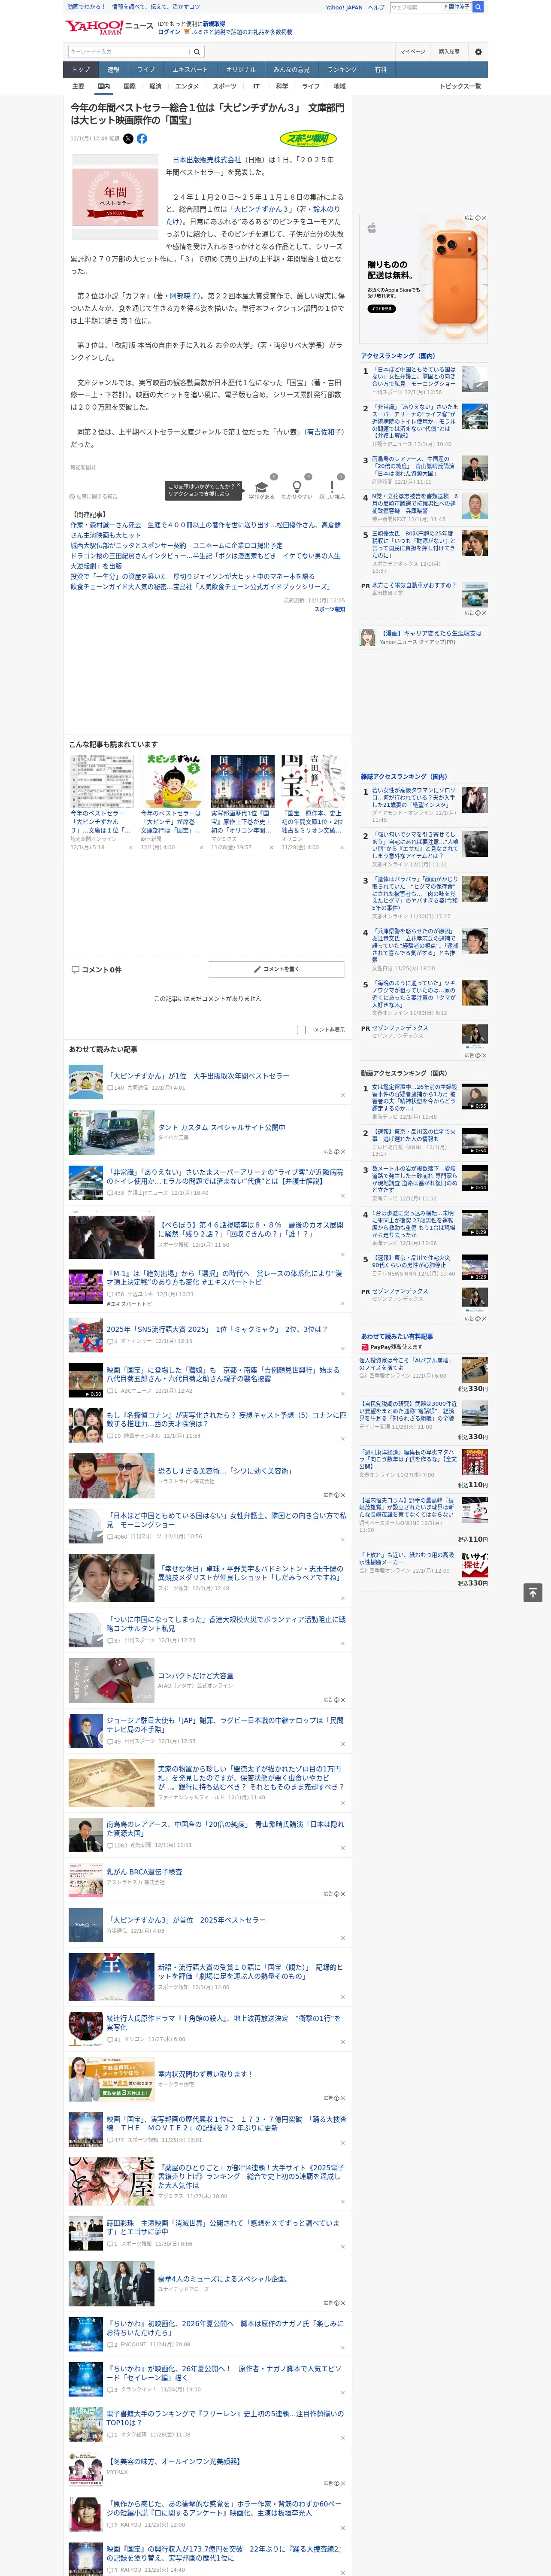Open the 速報 tab

pyautogui.click(x=113, y=70)
